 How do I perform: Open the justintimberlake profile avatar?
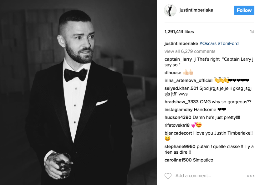point(170,10)
